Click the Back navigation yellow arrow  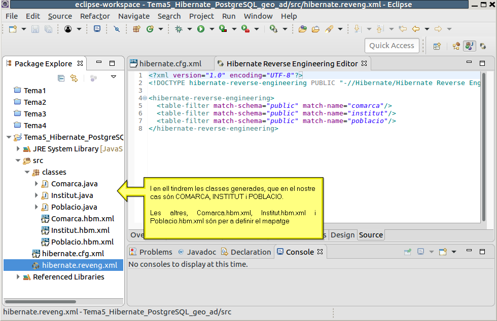[x=416, y=29]
